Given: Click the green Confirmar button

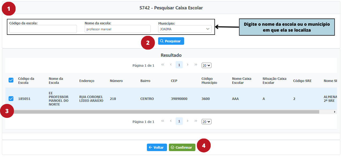Looking at the screenshot, I should (x=182, y=147).
